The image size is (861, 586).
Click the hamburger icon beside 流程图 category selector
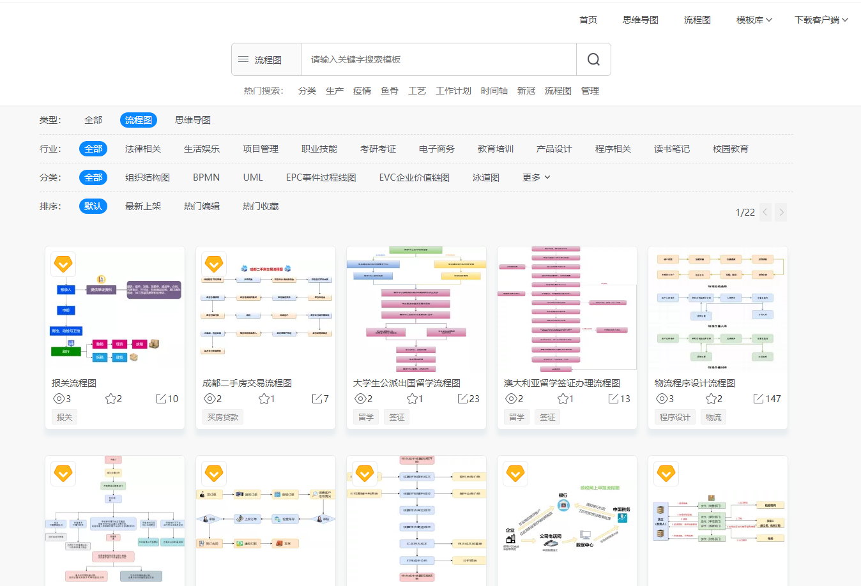point(243,58)
